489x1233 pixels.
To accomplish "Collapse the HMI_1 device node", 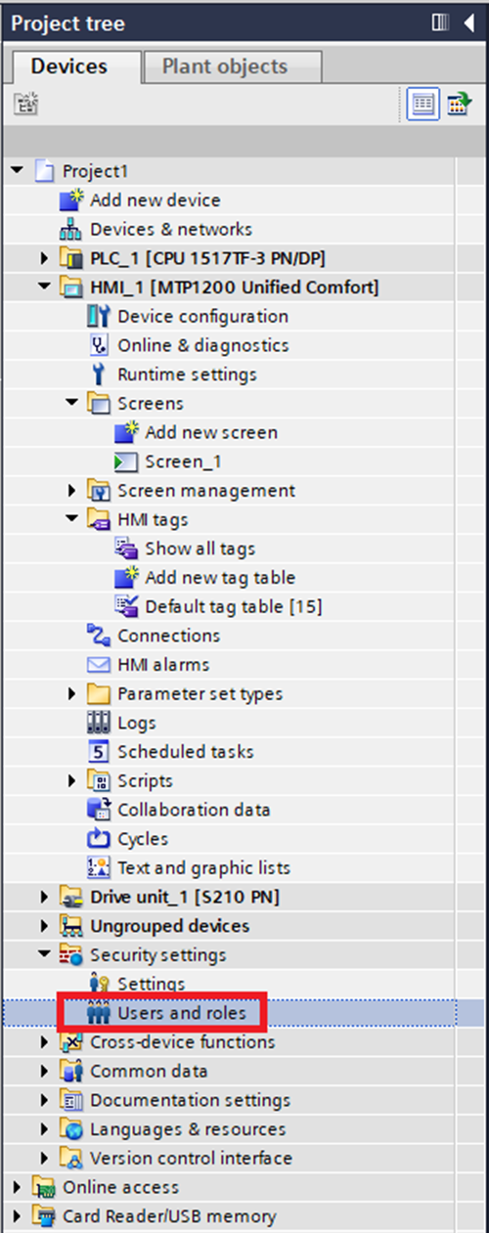I will [45, 287].
